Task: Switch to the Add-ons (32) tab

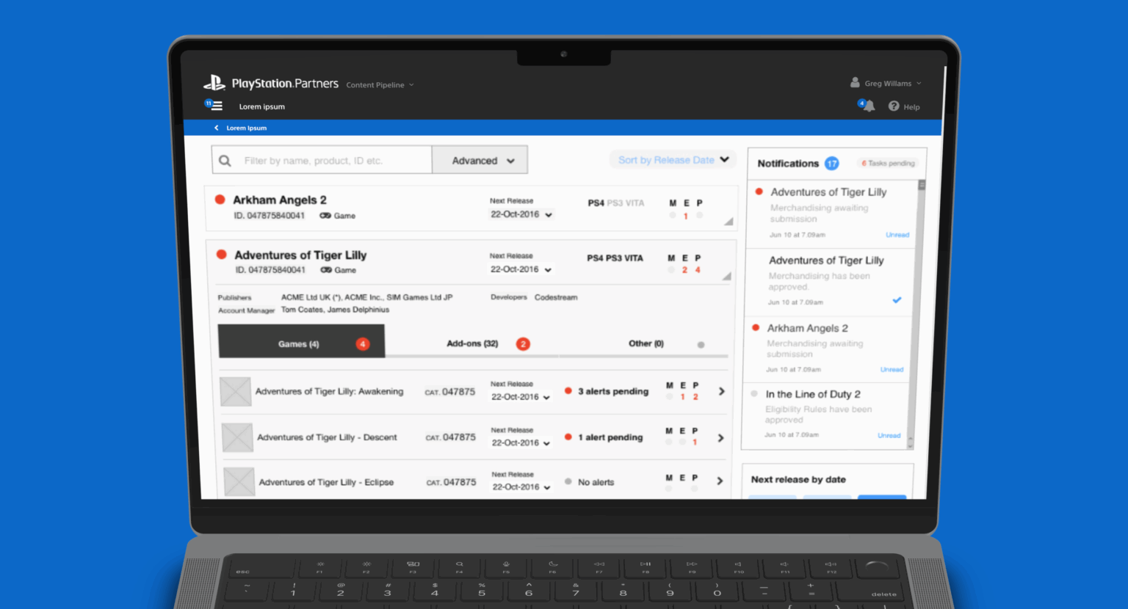Action: click(x=472, y=343)
